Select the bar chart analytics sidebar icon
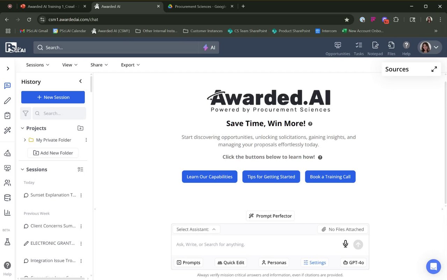The height and width of the screenshot is (280, 447). click(x=7, y=212)
